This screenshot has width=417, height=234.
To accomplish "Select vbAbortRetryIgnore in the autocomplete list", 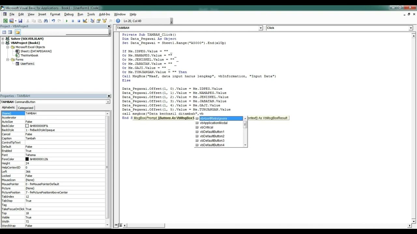I will pyautogui.click(x=219, y=119).
